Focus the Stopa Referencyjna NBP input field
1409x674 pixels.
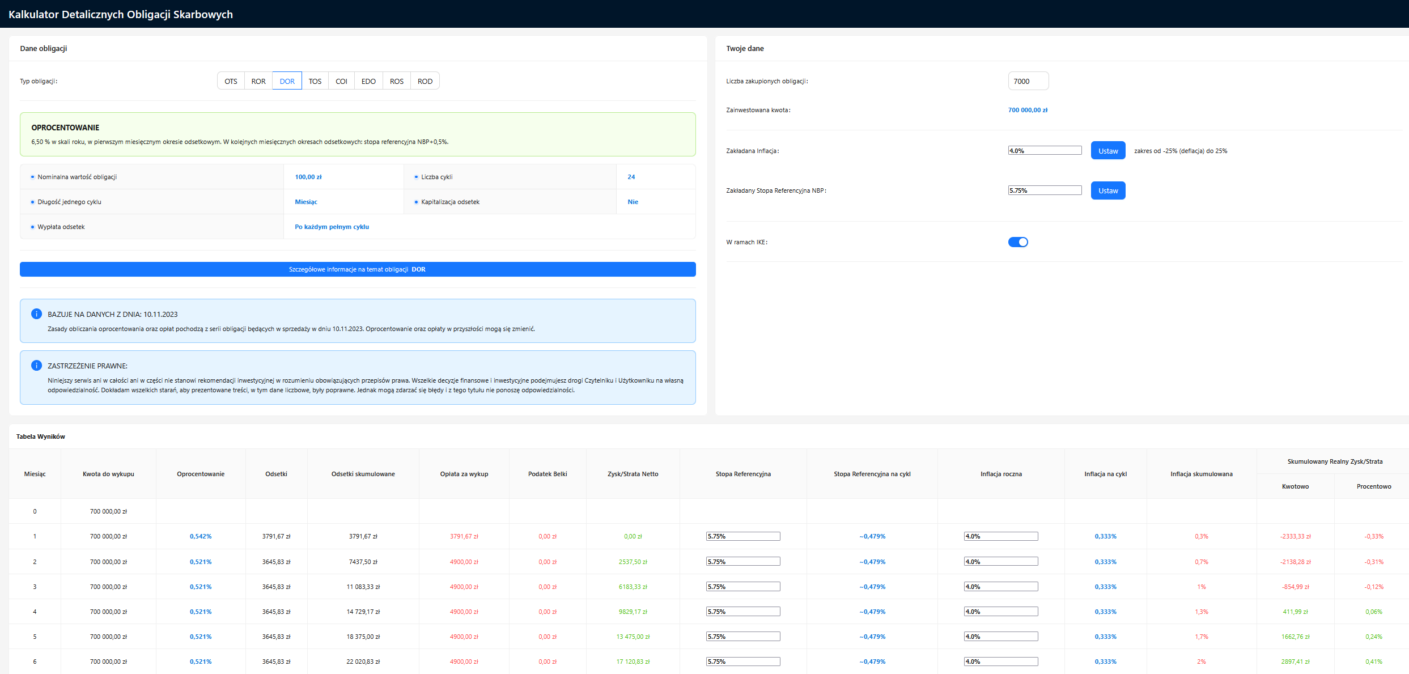click(1044, 190)
